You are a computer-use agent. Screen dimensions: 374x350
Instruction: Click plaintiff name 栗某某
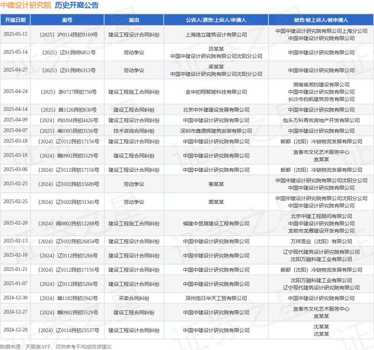pos(216,202)
